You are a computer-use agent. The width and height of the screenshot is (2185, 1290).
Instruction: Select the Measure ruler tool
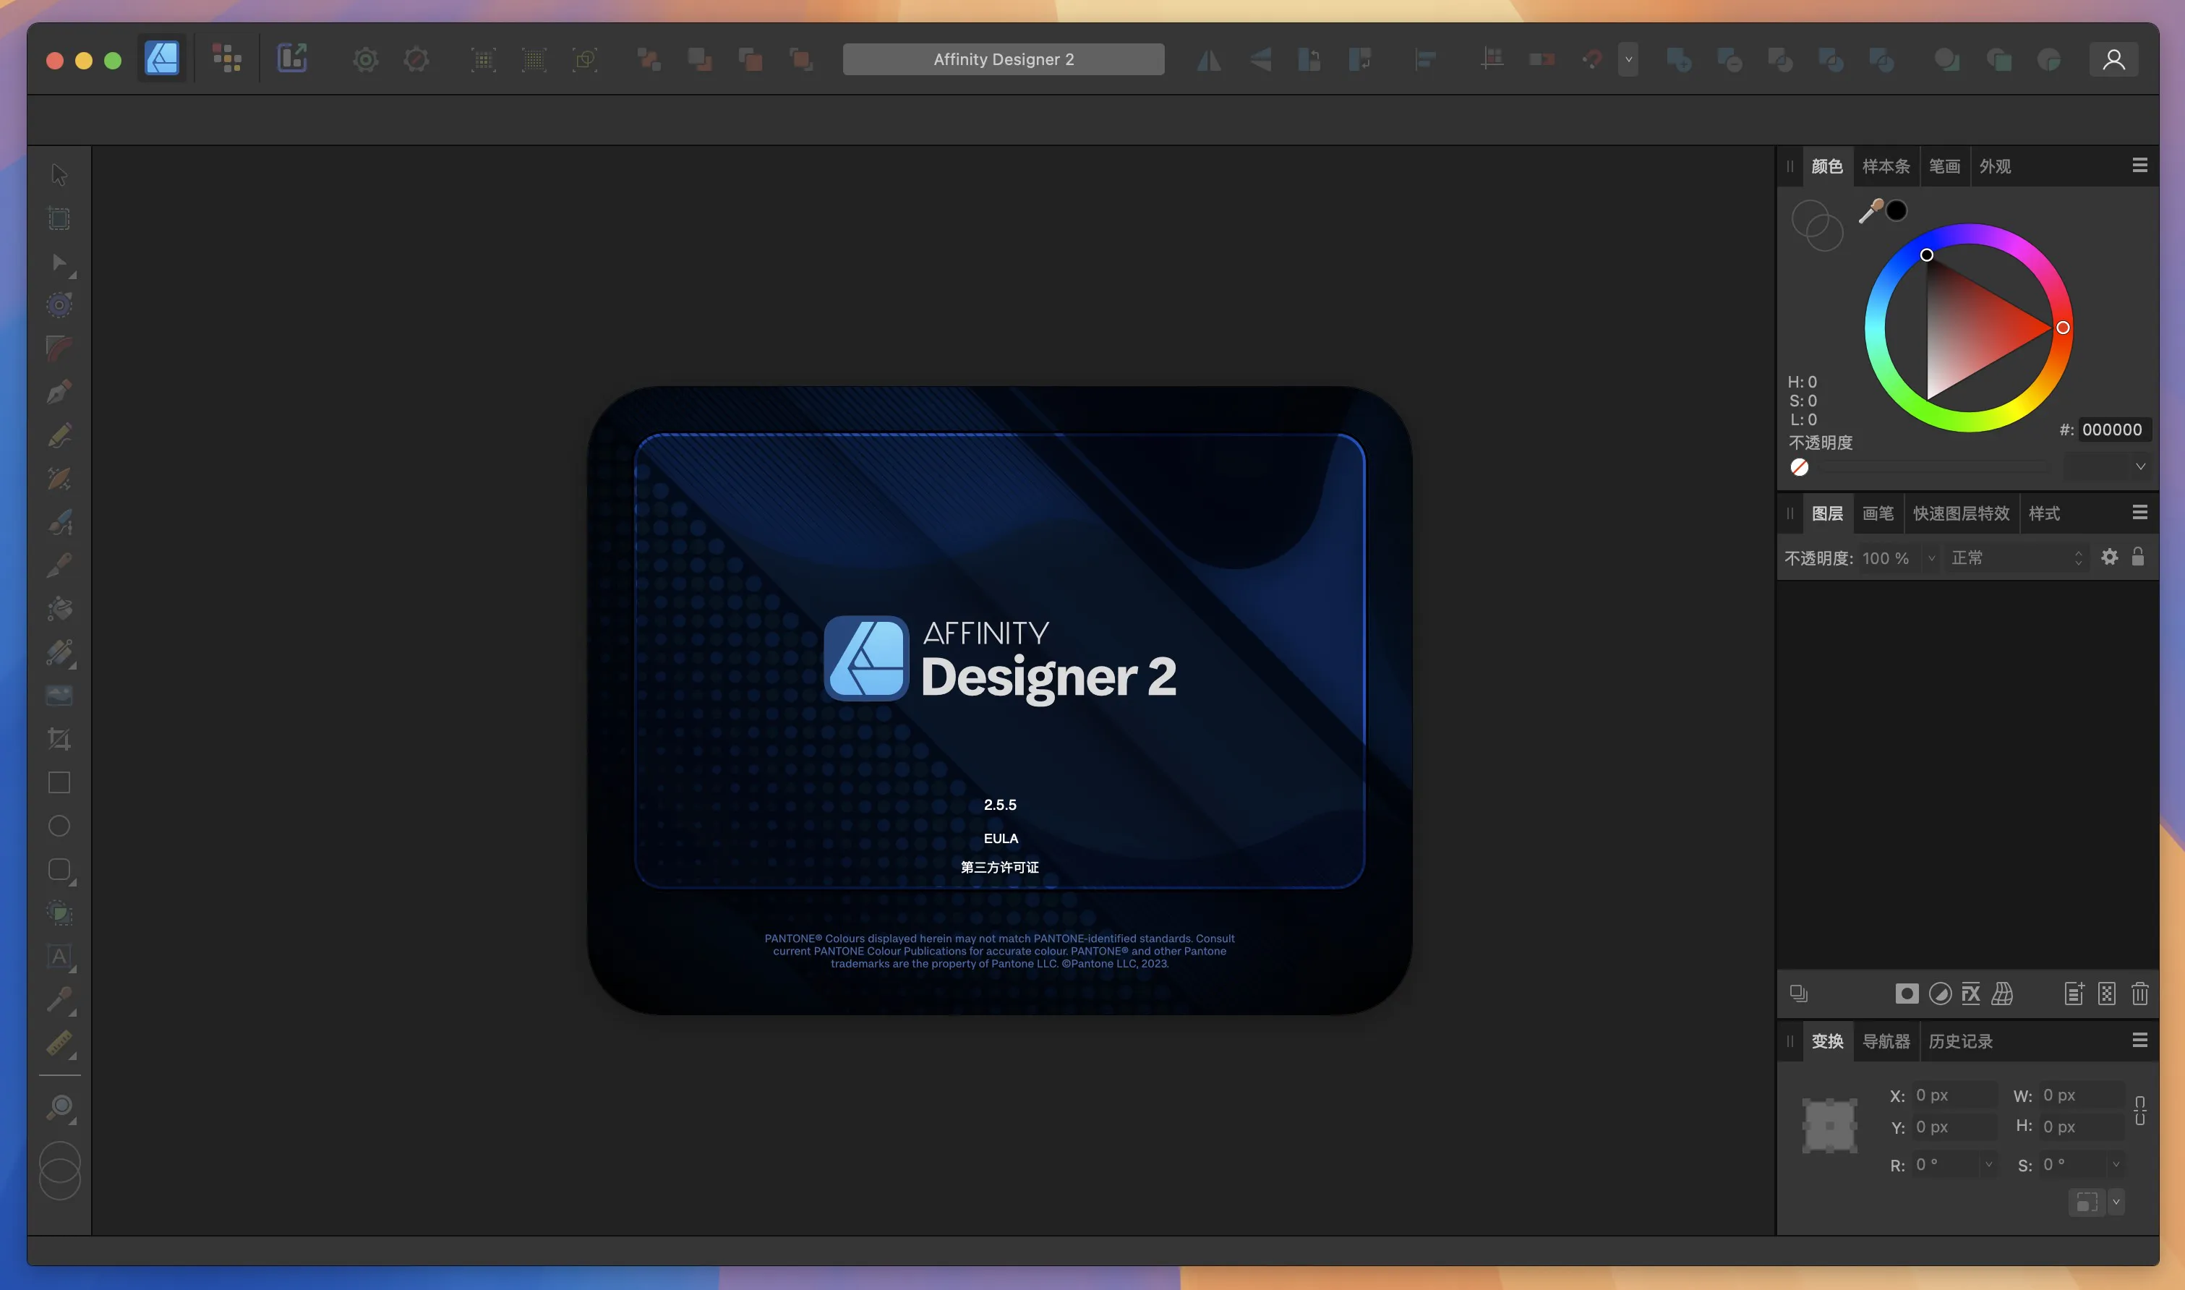pyautogui.click(x=59, y=1043)
